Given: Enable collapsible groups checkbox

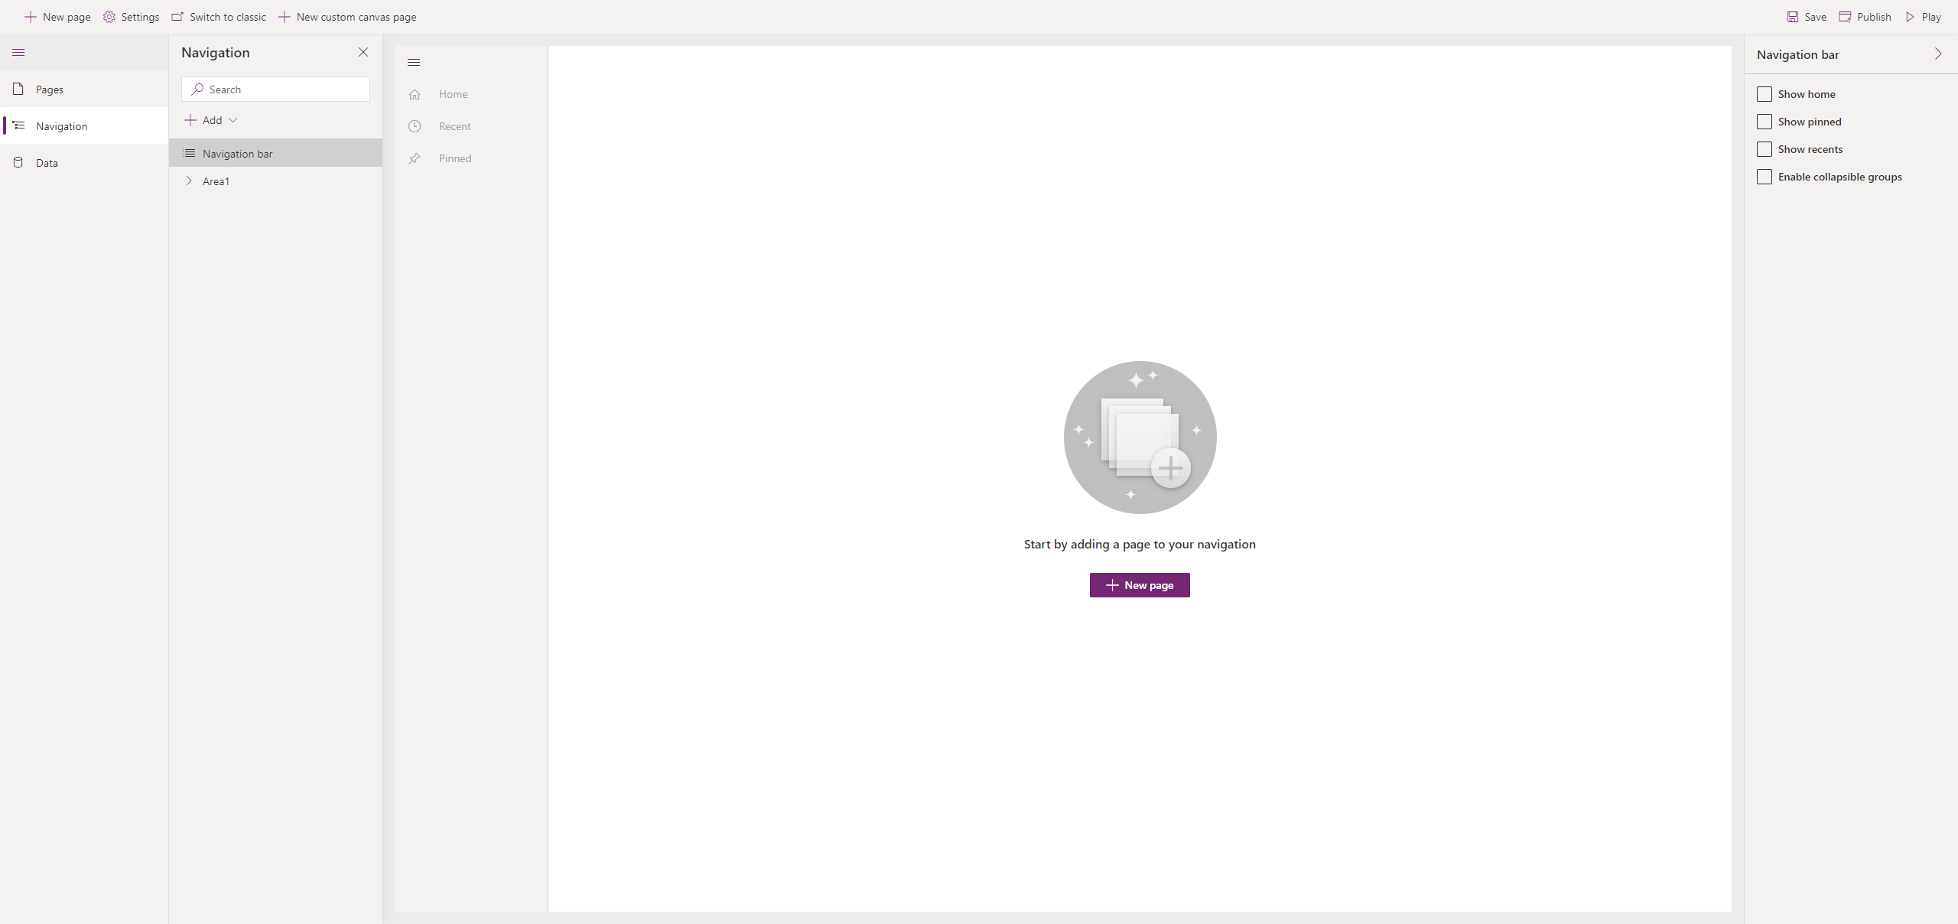Looking at the screenshot, I should point(1764,176).
